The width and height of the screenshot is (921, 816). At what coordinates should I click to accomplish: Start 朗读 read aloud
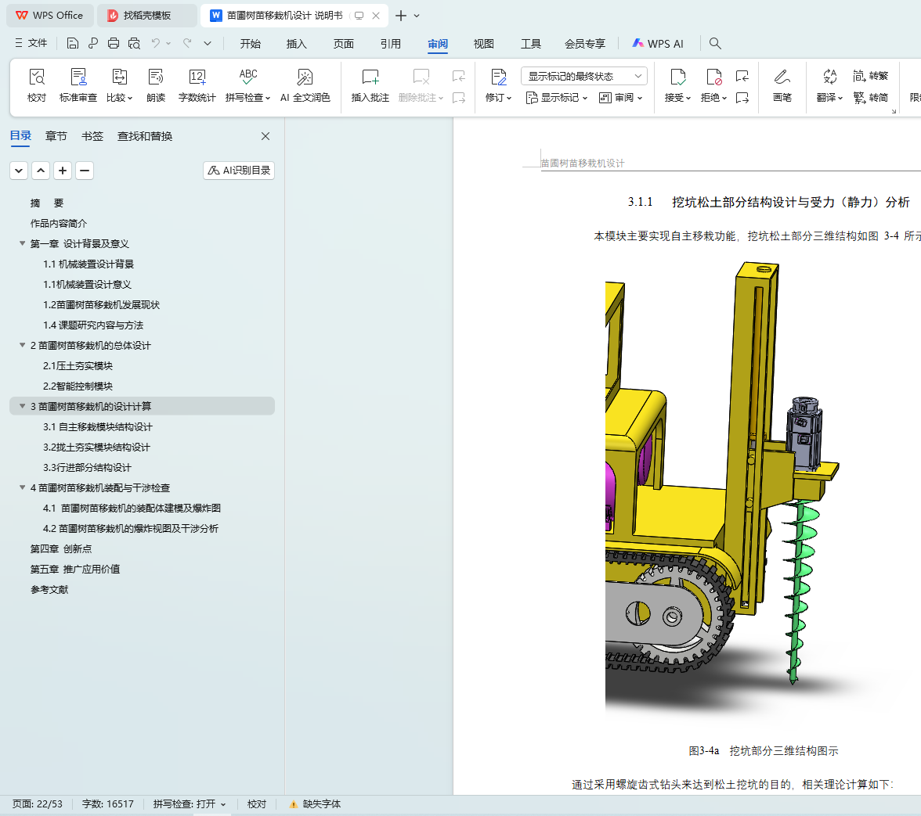(x=156, y=85)
